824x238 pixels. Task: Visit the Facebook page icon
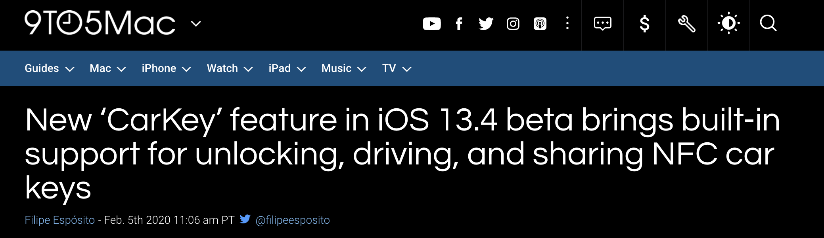coord(459,24)
